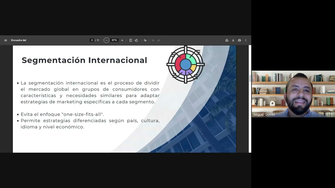Click the total pages count '11'
Screen dimensions: 335x188
(98, 40)
